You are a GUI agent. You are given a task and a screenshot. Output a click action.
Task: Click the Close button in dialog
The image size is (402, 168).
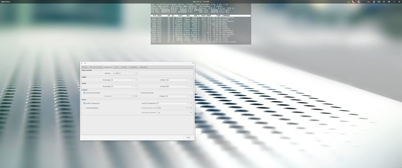point(188,137)
